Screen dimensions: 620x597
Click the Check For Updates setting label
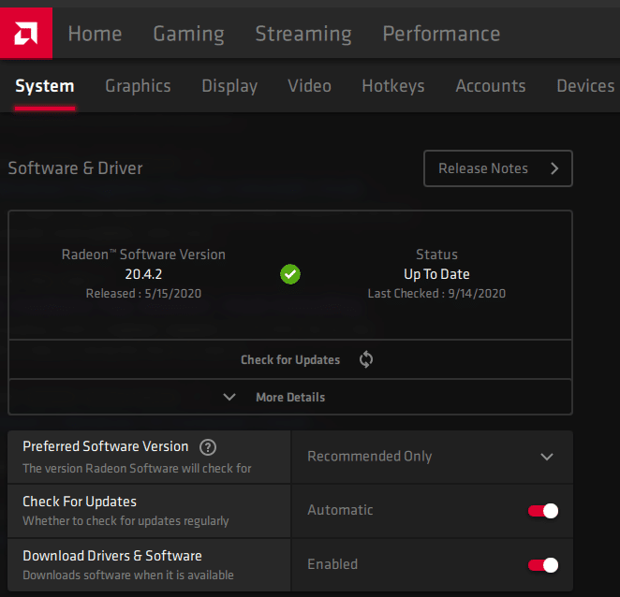point(80,502)
